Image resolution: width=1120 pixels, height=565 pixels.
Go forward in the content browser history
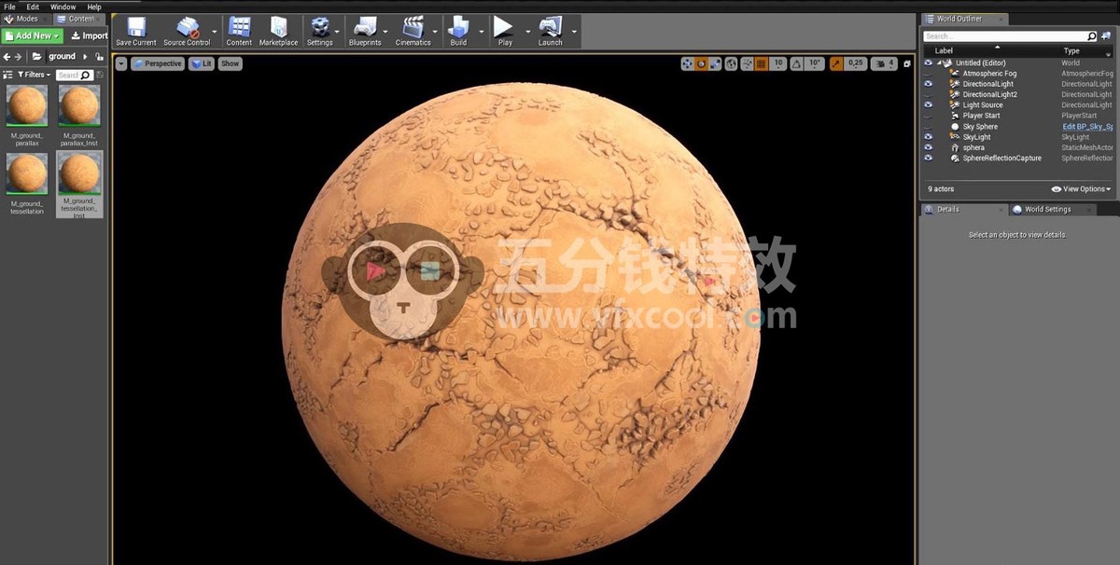tap(19, 57)
